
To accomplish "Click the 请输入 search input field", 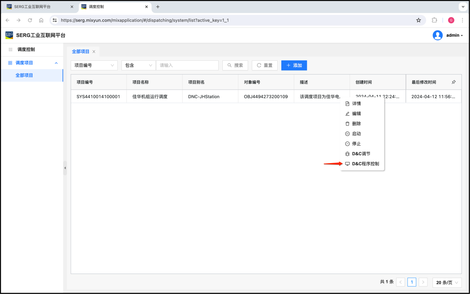I will [187, 65].
